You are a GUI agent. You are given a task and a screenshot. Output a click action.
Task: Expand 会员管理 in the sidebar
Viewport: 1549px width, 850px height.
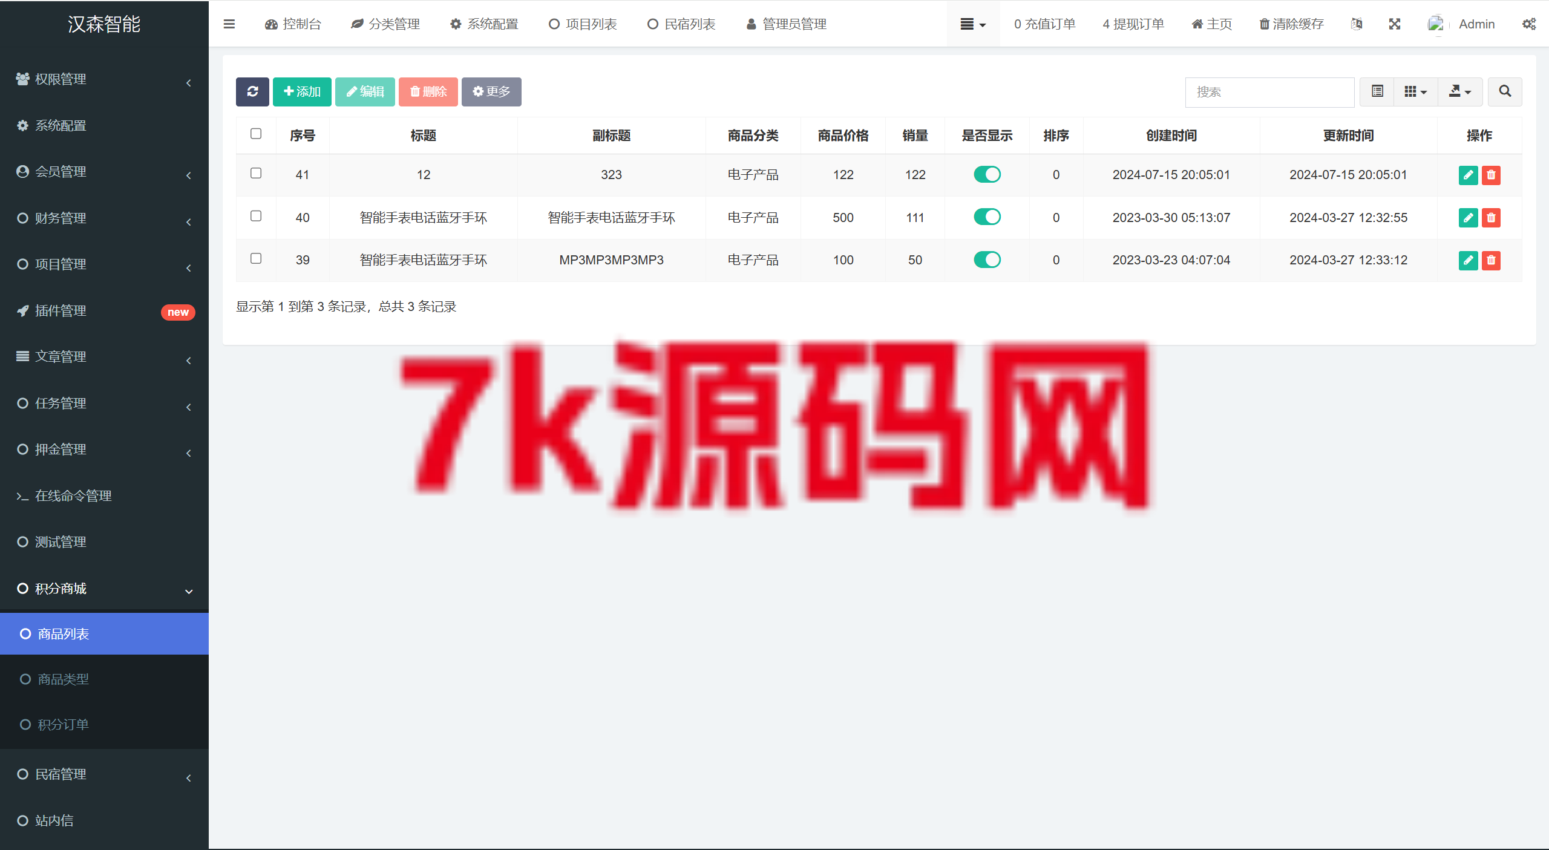(104, 172)
